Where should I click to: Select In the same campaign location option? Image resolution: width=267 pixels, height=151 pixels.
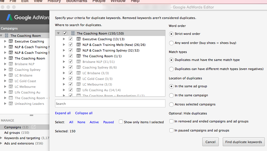[171, 95]
